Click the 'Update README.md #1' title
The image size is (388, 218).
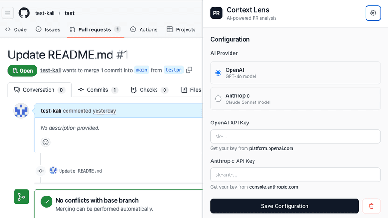click(x=68, y=55)
